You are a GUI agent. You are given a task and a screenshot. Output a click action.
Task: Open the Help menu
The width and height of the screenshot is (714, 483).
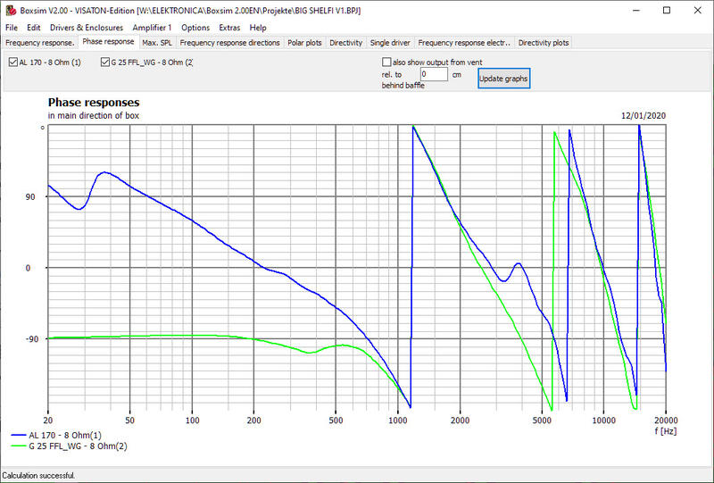258,28
